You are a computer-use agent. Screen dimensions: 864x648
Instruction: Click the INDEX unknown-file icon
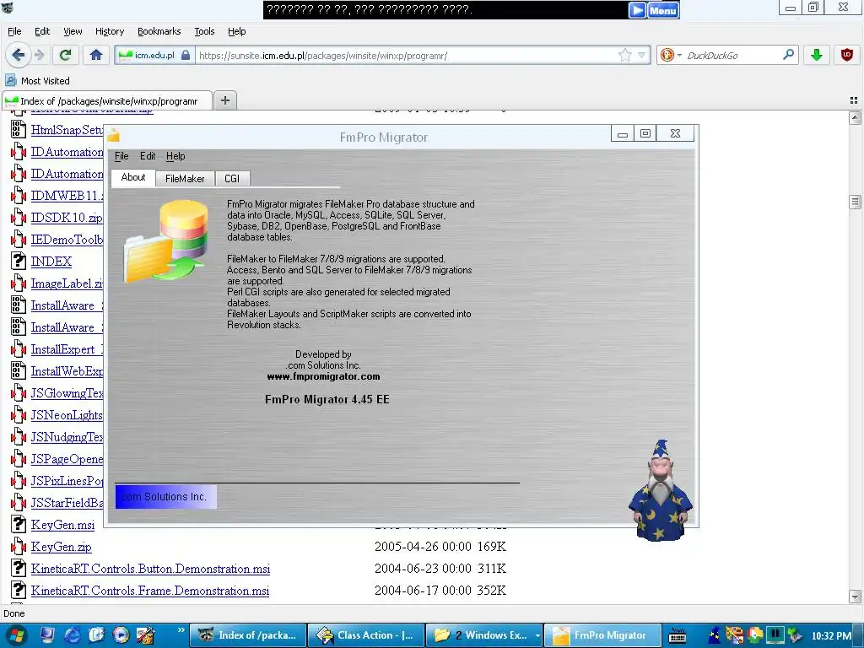pyautogui.click(x=19, y=262)
